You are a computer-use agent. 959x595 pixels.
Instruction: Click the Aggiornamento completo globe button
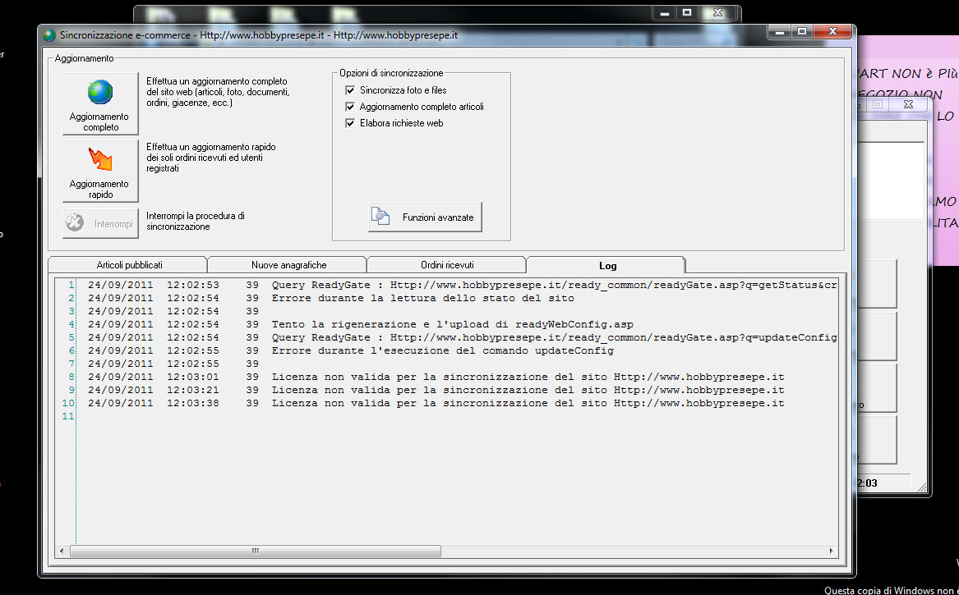[x=100, y=104]
